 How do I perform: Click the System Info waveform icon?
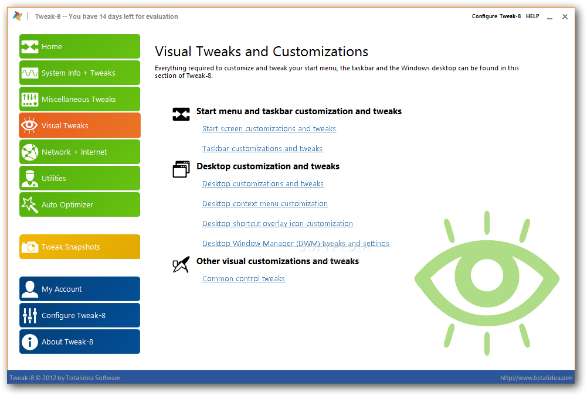[29, 73]
